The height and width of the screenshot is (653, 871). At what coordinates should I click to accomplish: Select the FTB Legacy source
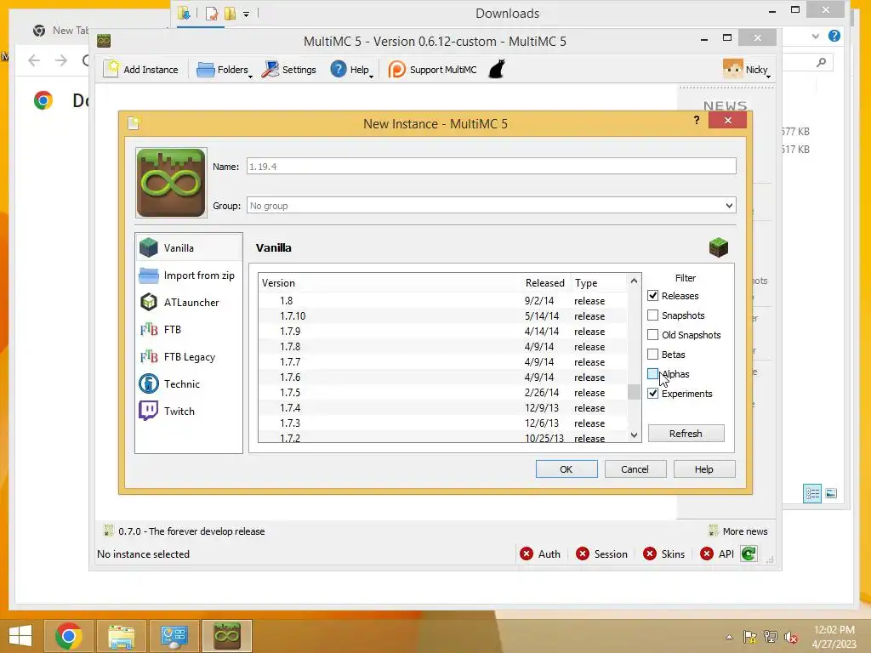click(x=189, y=357)
